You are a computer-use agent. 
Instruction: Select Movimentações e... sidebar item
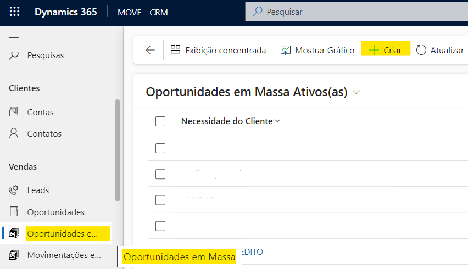tap(64, 255)
